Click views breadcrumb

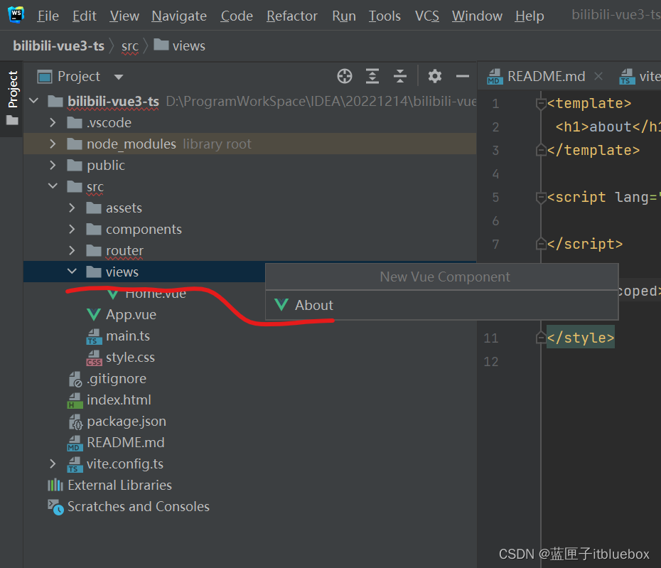(x=180, y=45)
